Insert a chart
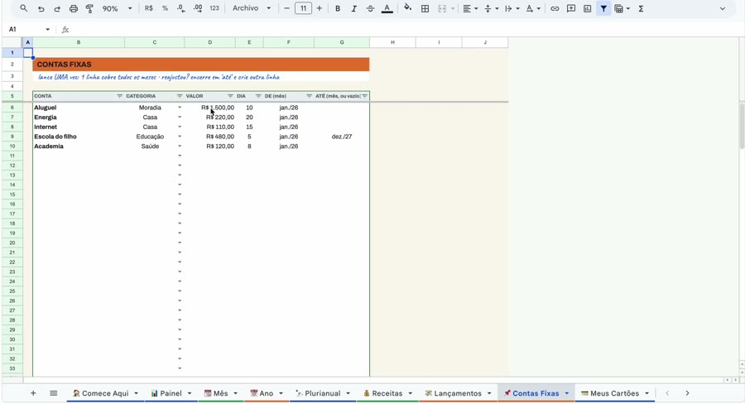This screenshot has height=404, width=745. (587, 8)
